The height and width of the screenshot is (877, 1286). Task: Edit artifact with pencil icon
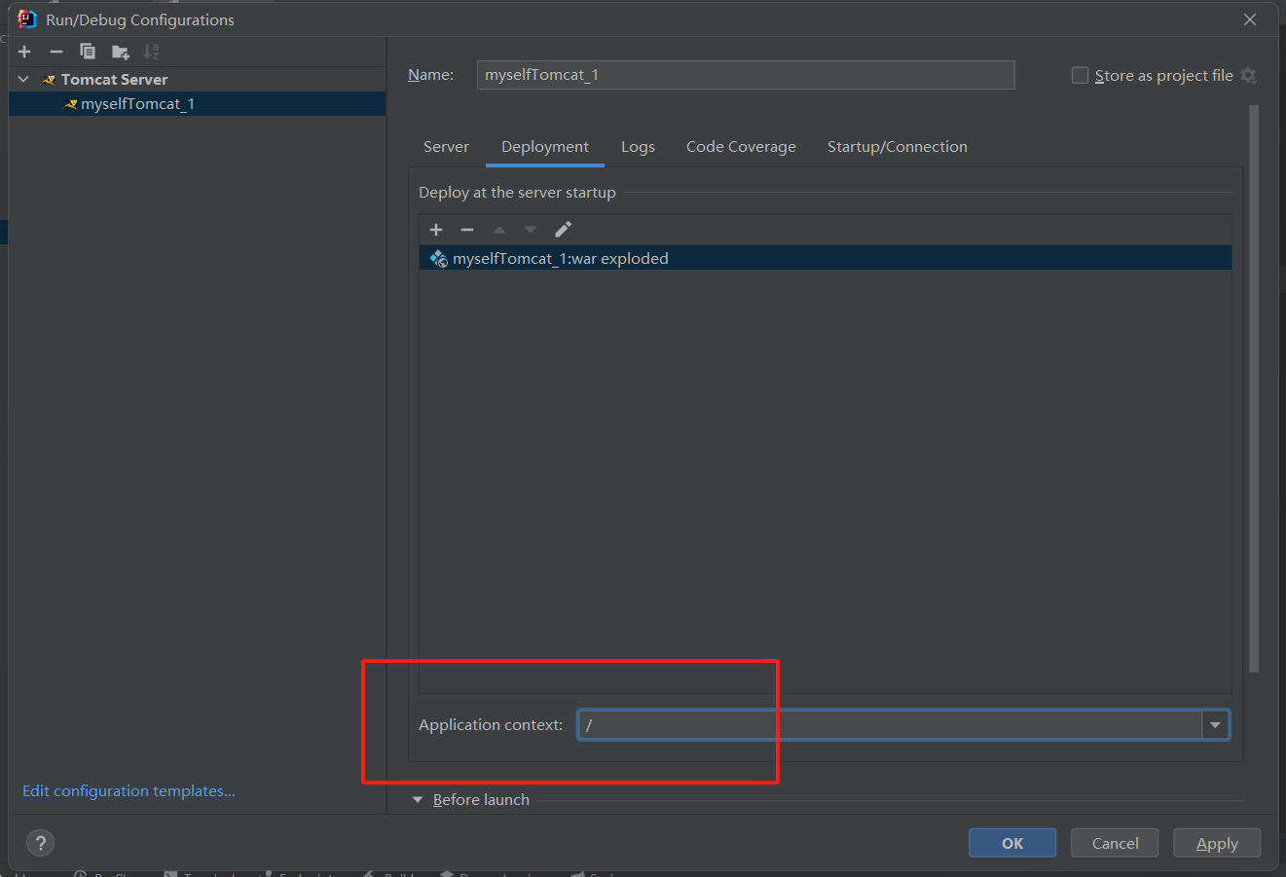pos(563,230)
